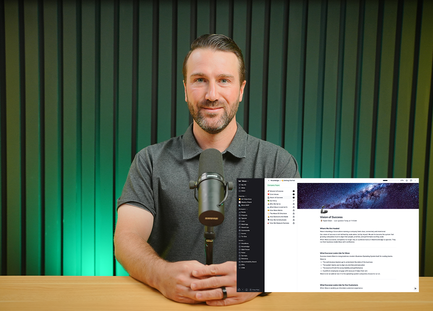Toggle completion status on Mission & Purpose
The width and height of the screenshot is (433, 311).
[293, 191]
